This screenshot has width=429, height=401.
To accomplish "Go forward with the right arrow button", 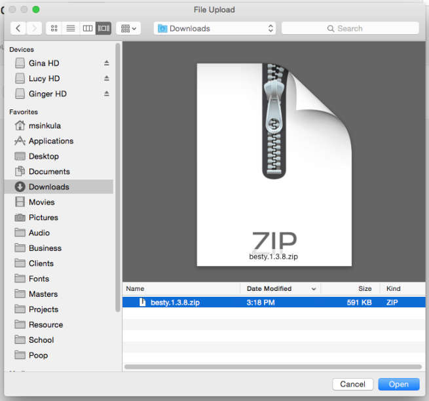I will point(34,28).
